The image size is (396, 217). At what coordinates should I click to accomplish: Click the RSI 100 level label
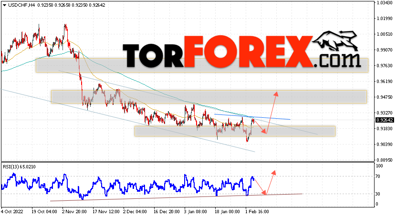(379, 166)
